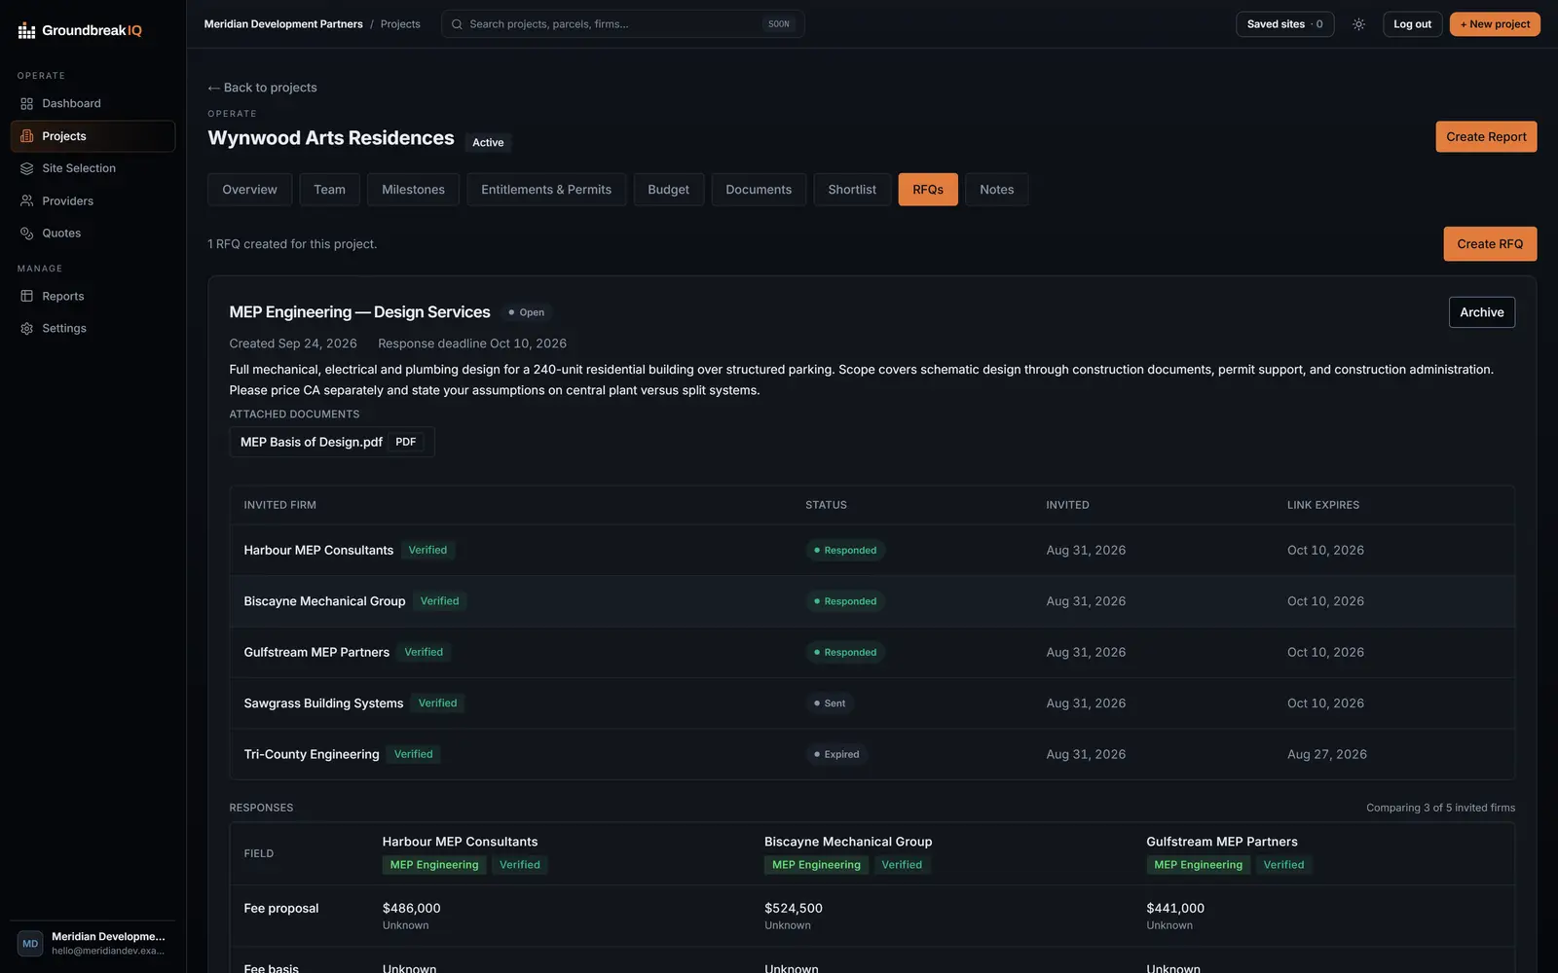Open the Saved sites button
1558x973 pixels.
(1284, 24)
